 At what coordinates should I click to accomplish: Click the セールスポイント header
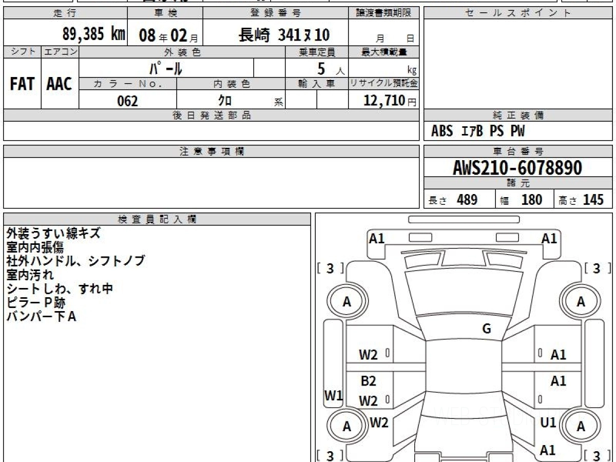pyautogui.click(x=518, y=13)
